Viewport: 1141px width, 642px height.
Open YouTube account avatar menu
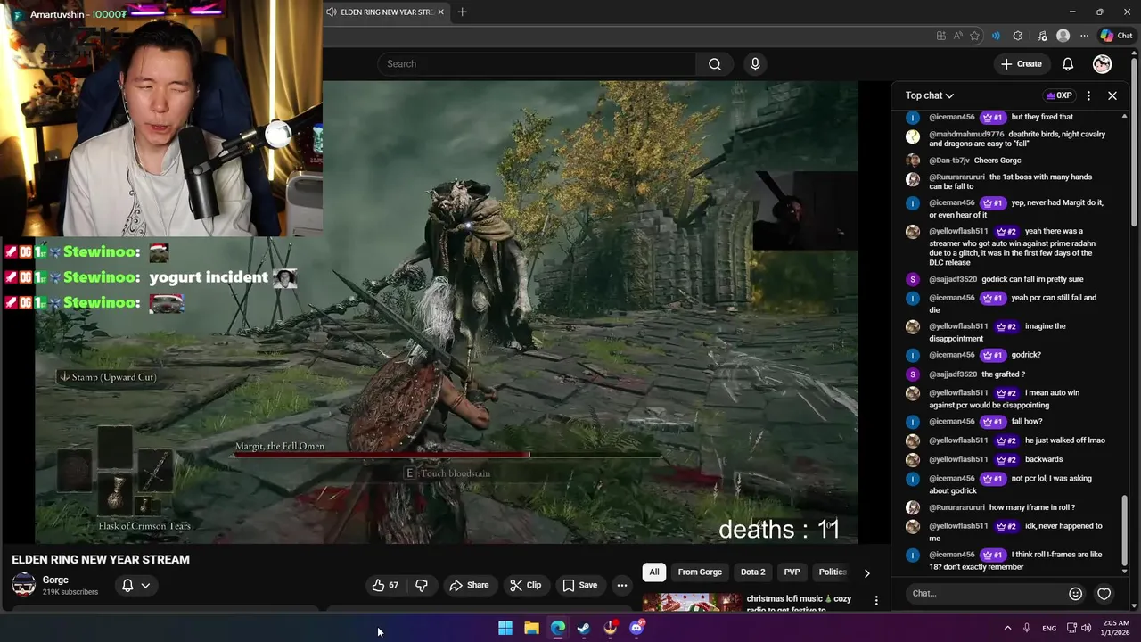click(x=1103, y=64)
